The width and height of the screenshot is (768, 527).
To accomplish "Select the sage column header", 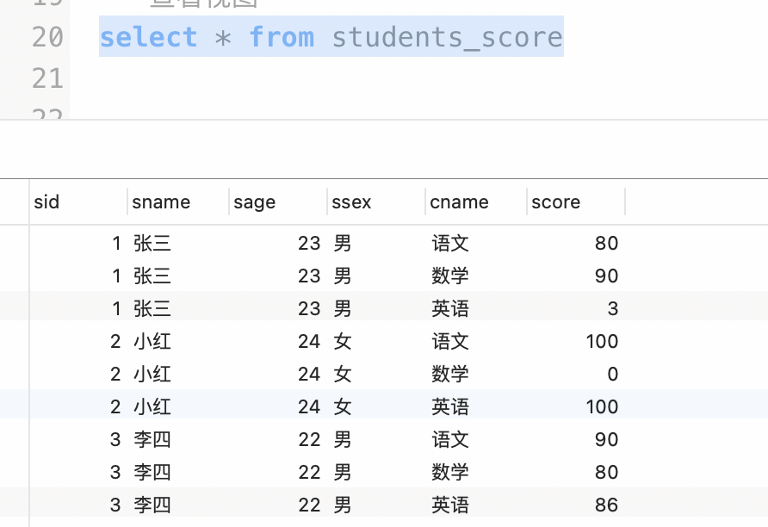I will [x=254, y=202].
